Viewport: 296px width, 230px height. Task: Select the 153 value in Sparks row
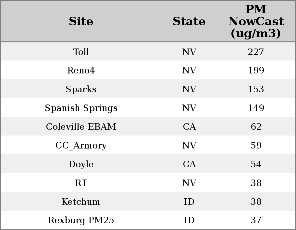[x=256, y=89]
